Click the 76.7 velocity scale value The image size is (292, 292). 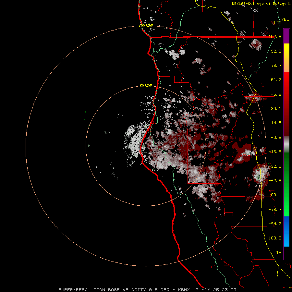tap(276, 65)
